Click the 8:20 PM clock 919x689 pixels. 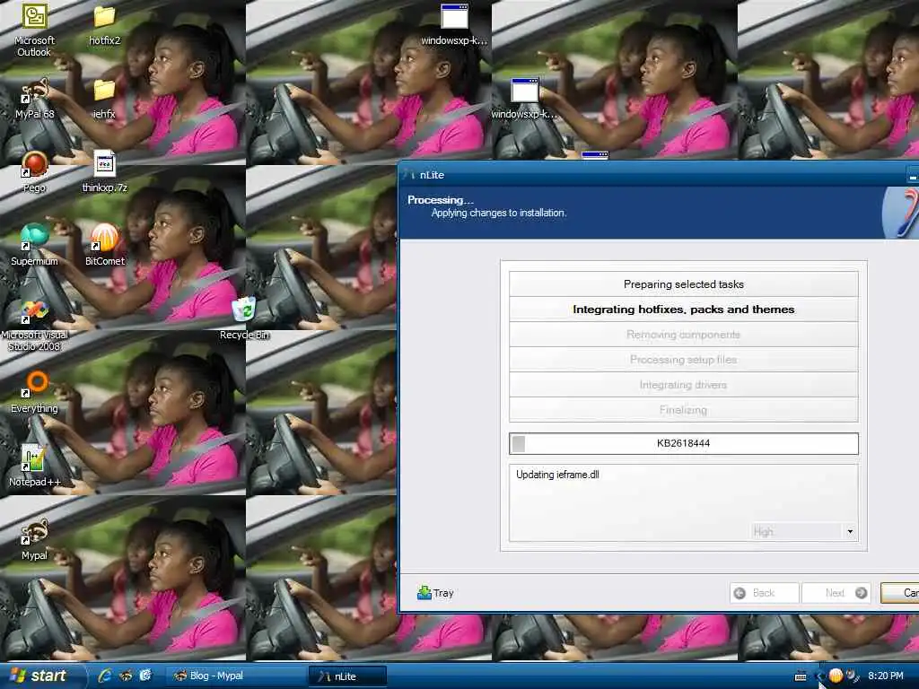[x=886, y=676]
